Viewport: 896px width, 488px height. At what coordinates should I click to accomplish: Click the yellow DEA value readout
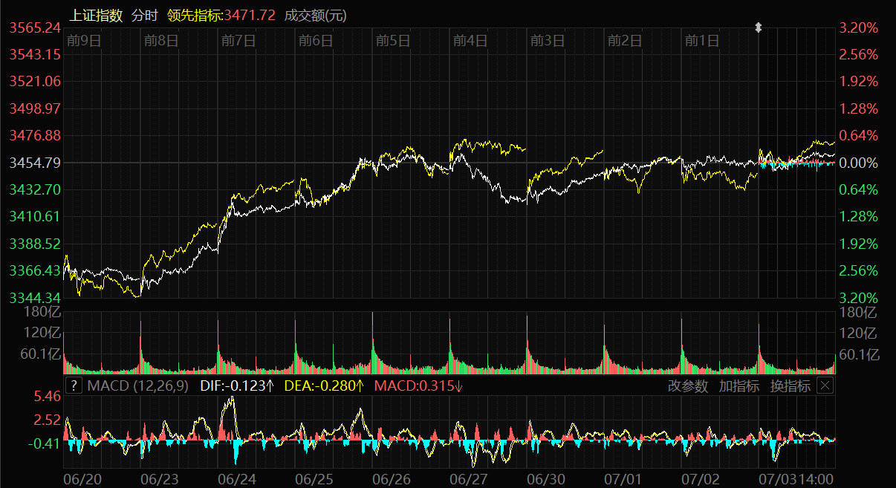click(324, 385)
